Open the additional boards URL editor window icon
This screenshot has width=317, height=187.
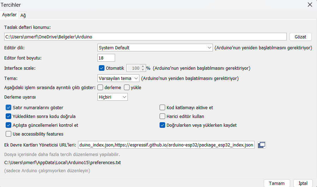click(x=262, y=145)
